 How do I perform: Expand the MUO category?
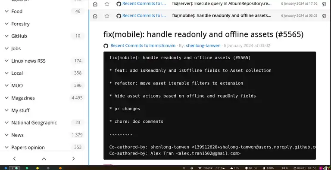6,85
